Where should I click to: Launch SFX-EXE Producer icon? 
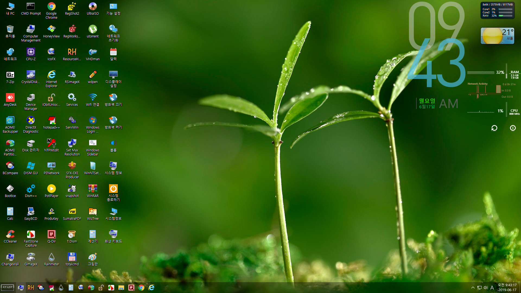tap(72, 170)
